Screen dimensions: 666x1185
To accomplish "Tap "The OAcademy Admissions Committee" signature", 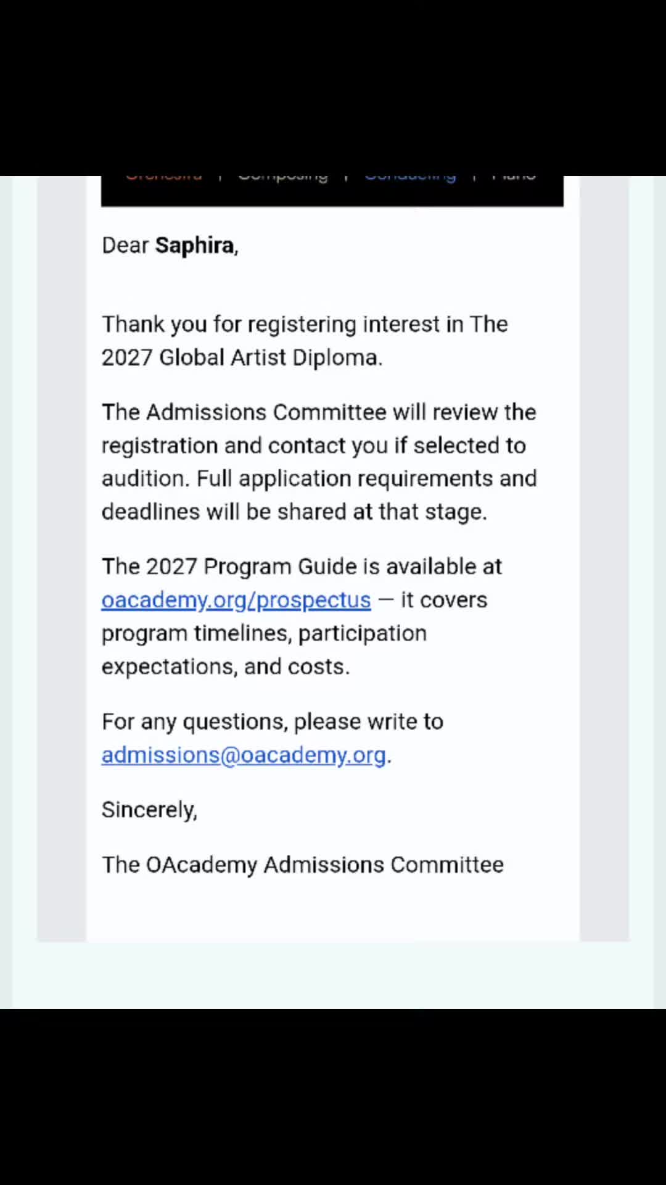I will click(303, 865).
